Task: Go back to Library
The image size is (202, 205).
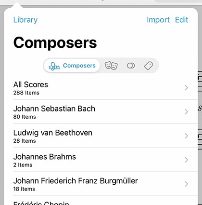Action: (25, 20)
